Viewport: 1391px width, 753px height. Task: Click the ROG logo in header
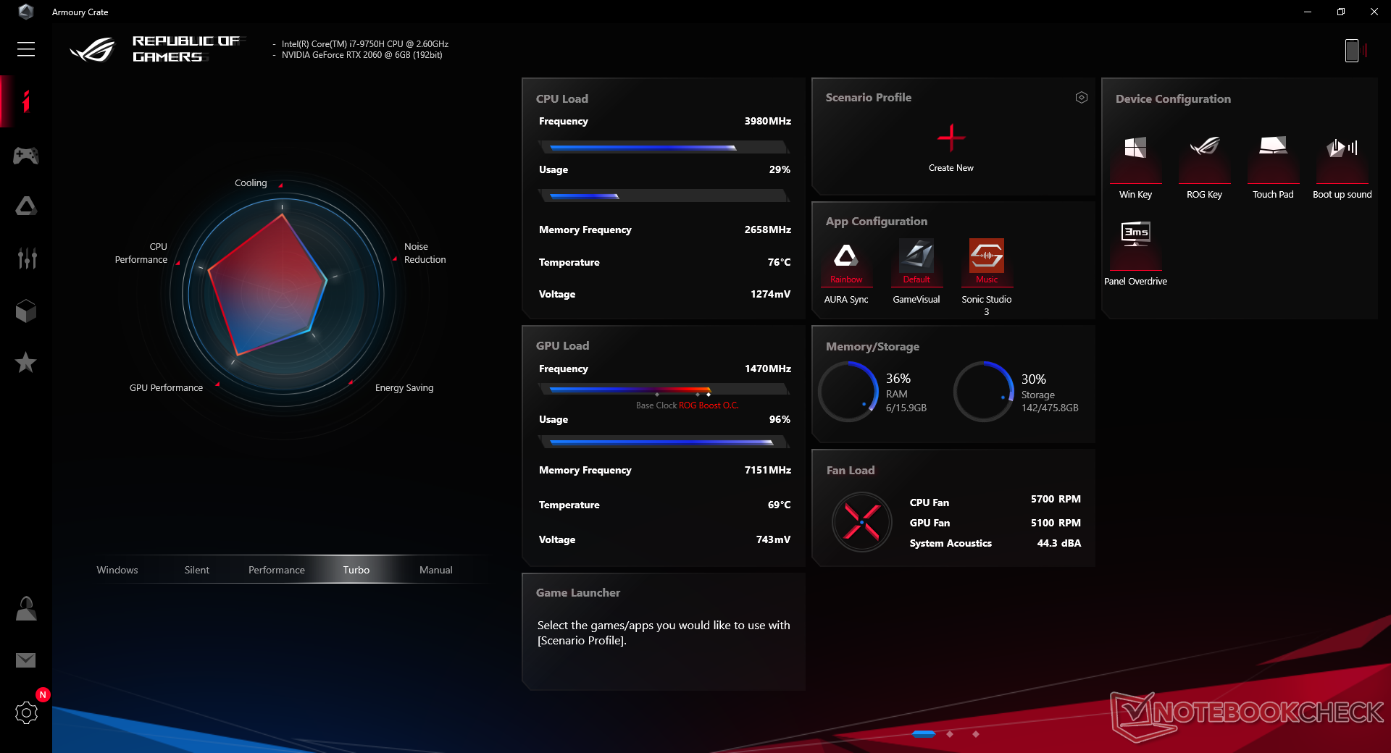(x=92, y=50)
